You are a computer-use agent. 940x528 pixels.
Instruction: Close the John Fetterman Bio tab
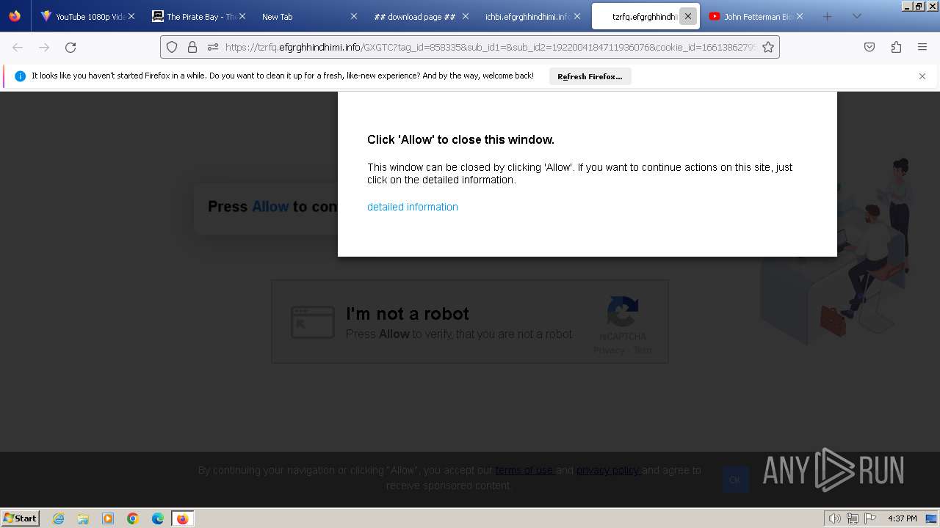click(x=799, y=16)
